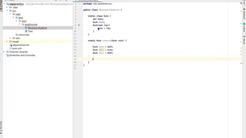Image resolution: width=246 pixels, height=138 pixels.
Task: Click the red error indicator above the error stripe
Action: tap(241, 3)
